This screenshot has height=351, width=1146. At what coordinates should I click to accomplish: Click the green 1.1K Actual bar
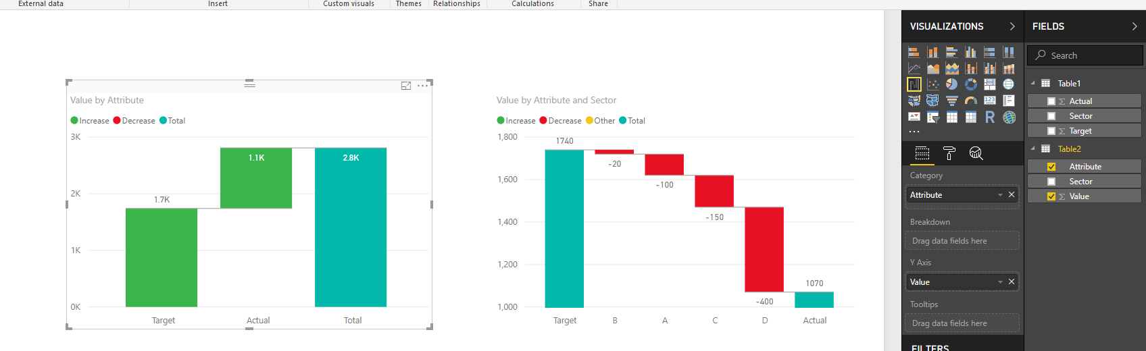point(256,178)
